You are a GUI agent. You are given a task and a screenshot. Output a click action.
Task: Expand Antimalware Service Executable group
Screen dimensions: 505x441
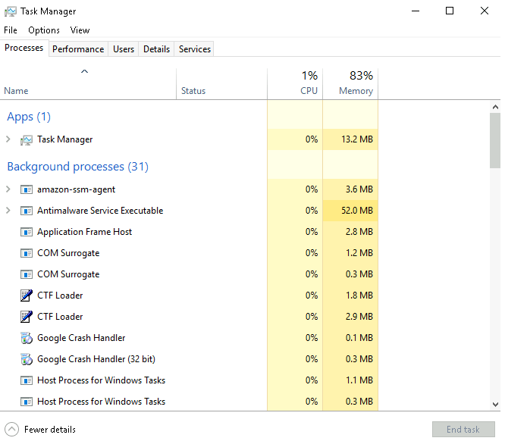pos(8,211)
